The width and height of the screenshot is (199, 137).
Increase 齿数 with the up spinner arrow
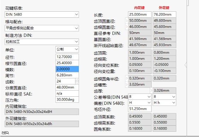[x=77, y=80]
